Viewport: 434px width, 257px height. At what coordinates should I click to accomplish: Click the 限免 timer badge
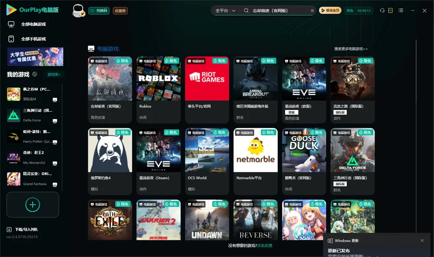pyautogui.click(x=358, y=10)
